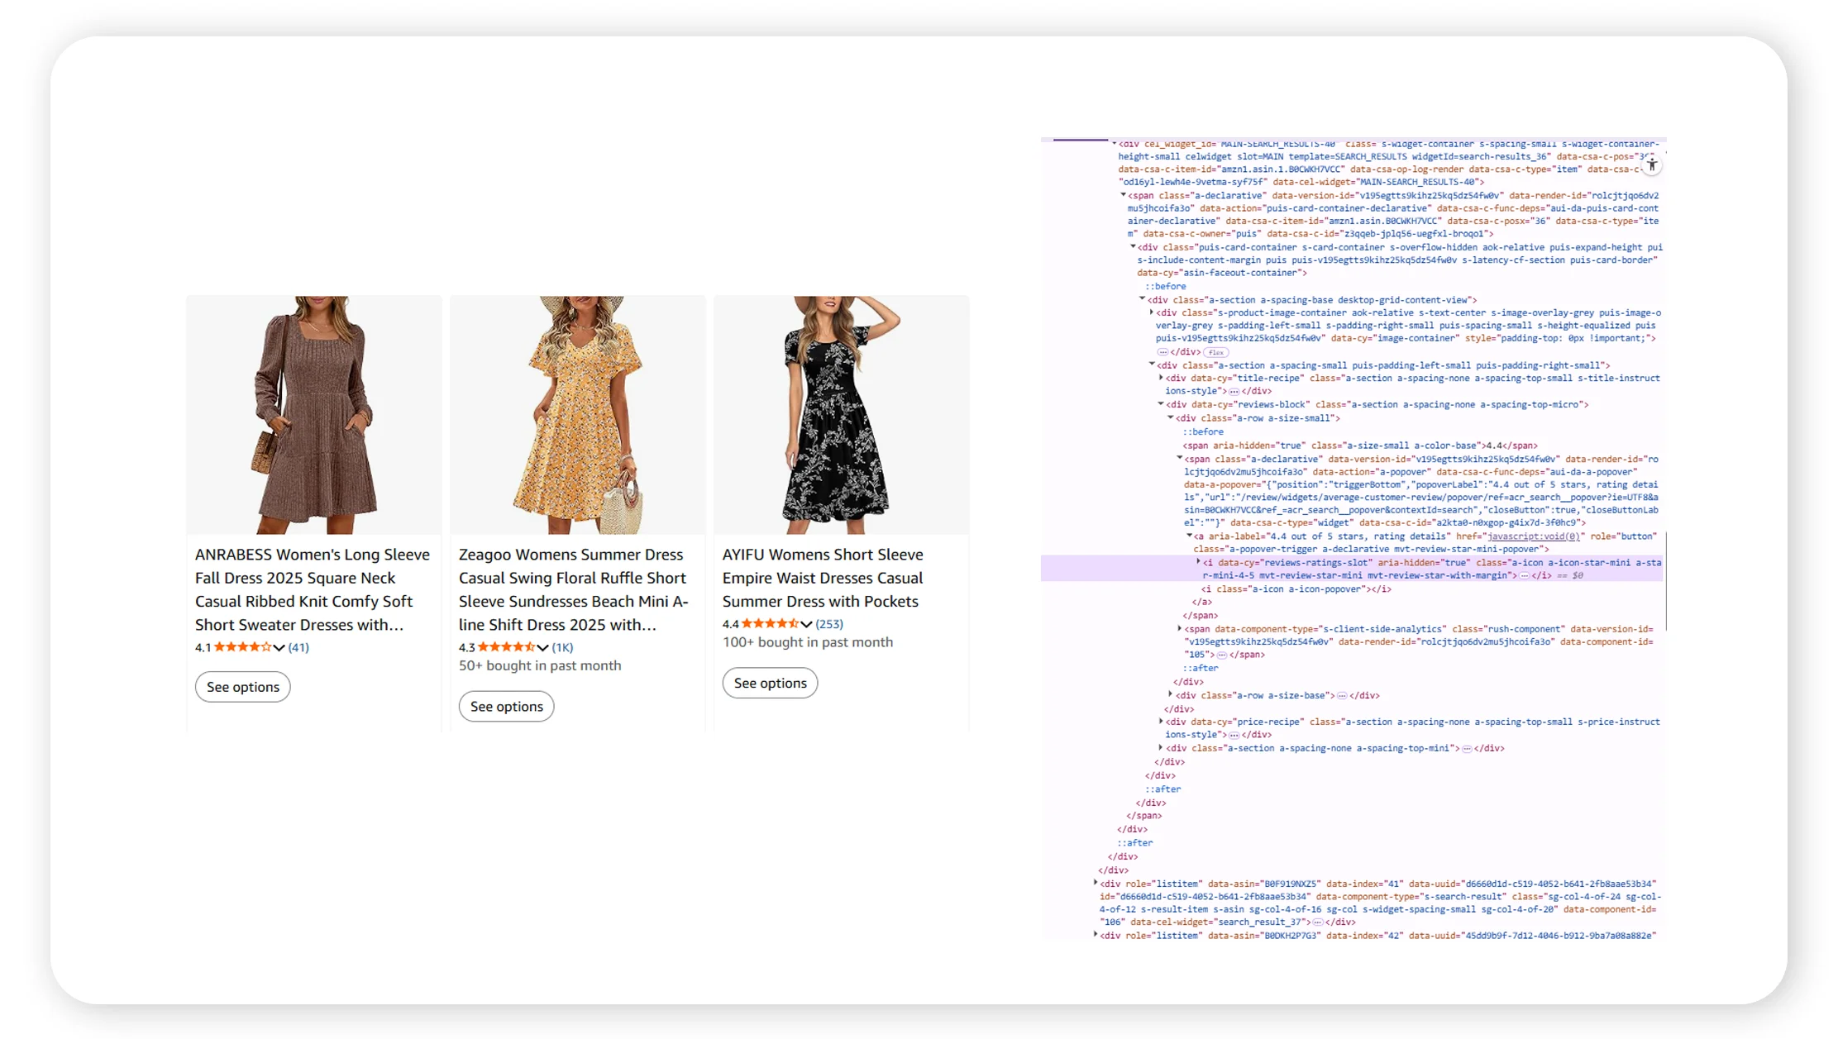Click the flex badge next to the image-container div

tap(1216, 352)
